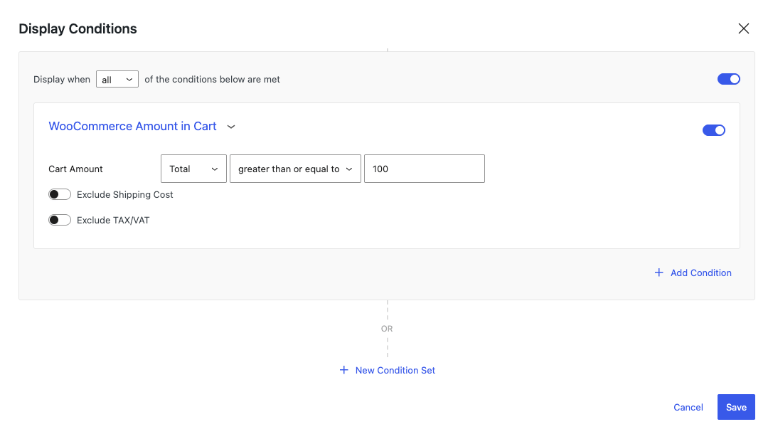The width and height of the screenshot is (773, 439).
Task: Open the 'greater than or equal to' dropdown
Action: click(295, 169)
